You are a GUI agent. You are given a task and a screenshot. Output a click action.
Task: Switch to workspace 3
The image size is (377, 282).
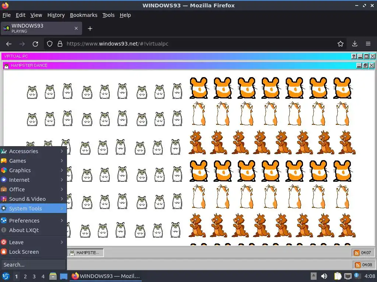pyautogui.click(x=34, y=276)
